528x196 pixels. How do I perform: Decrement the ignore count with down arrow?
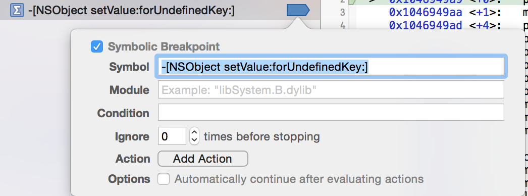point(194,140)
